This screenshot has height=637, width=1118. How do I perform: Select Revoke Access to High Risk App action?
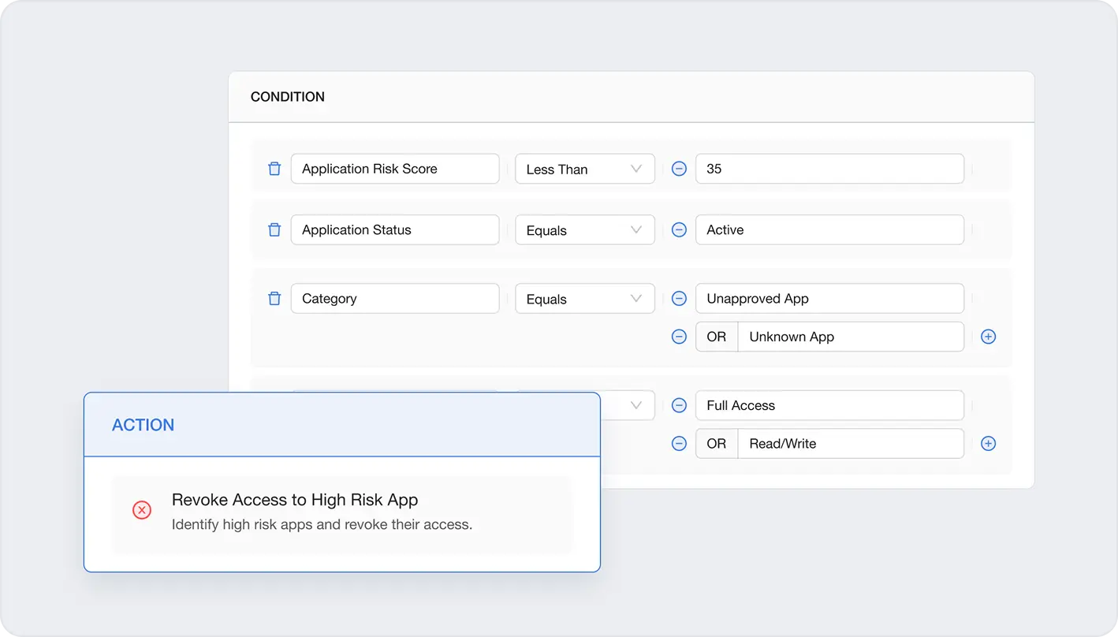(x=342, y=514)
